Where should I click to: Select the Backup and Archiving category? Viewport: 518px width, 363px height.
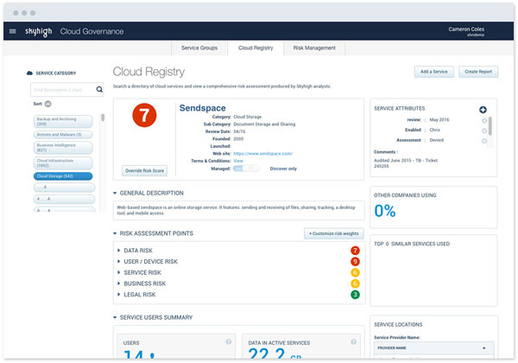point(63,121)
